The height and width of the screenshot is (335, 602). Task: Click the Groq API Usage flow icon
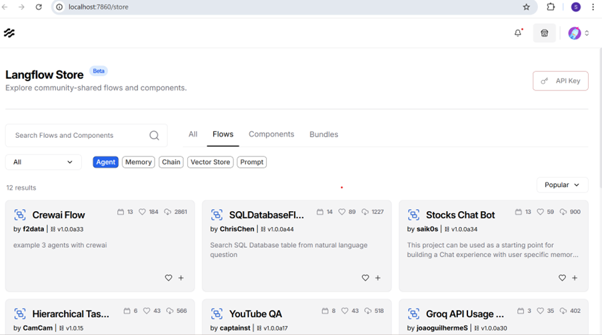pyautogui.click(x=413, y=314)
